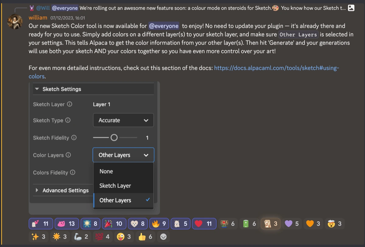Toggle the orange heart reaction
This screenshot has height=247, width=365.
point(313,224)
